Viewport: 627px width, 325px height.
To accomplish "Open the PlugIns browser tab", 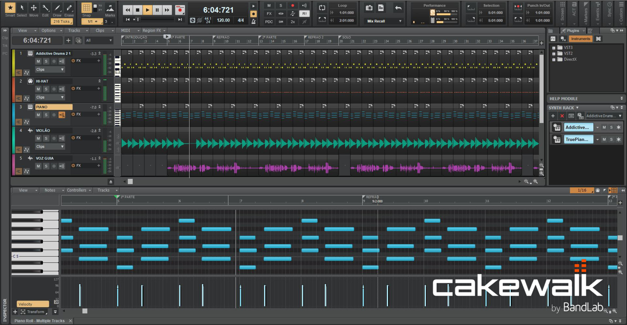I will [x=573, y=31].
